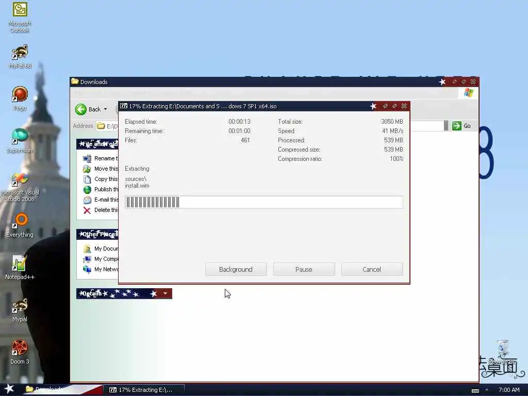Click the 7-Zip icon in dialog title bar
This screenshot has height=396, width=528.
[124, 106]
